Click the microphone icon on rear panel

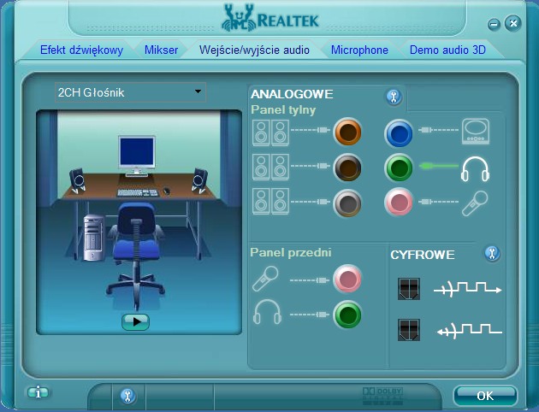tap(475, 203)
